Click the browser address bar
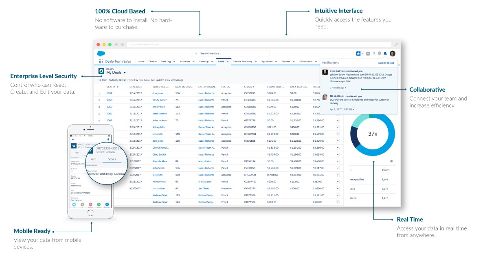 point(259,44)
